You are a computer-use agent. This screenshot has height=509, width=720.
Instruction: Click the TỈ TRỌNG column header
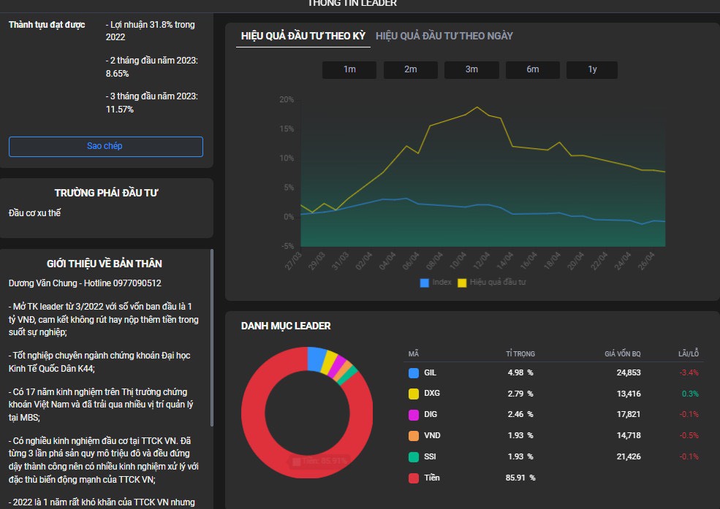(x=520, y=353)
